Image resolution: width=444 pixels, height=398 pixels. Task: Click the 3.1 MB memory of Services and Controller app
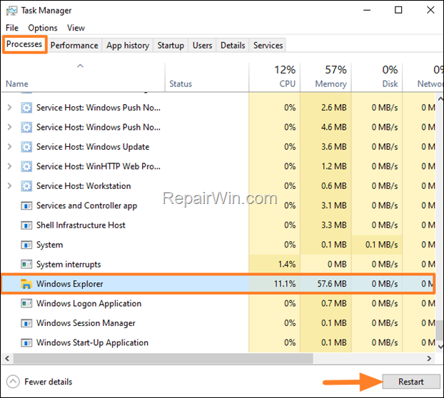[x=334, y=205]
